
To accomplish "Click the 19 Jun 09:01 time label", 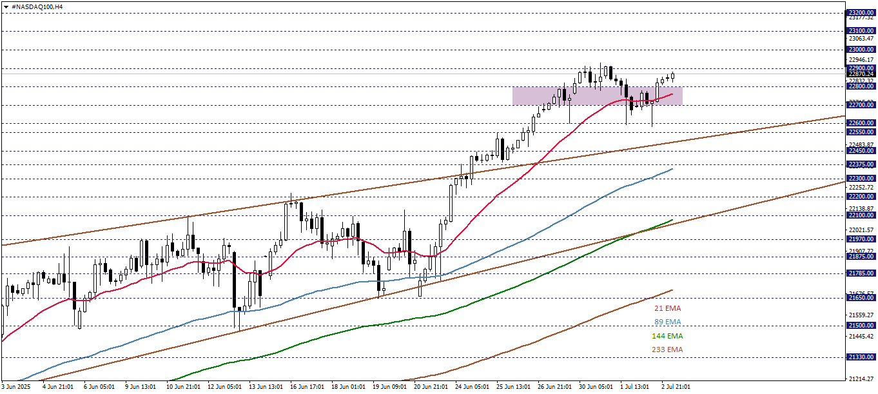I will point(390,387).
